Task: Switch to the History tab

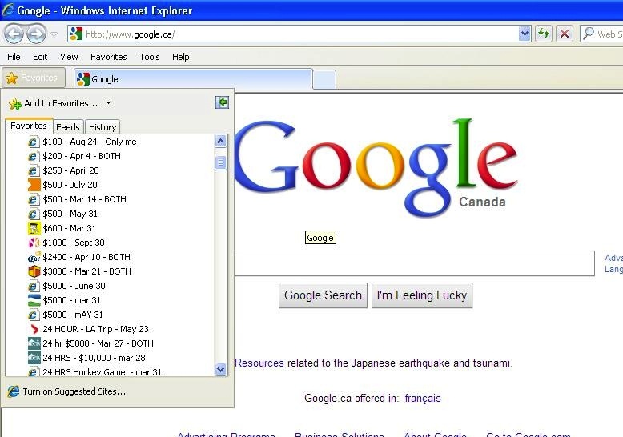Action: point(102,126)
